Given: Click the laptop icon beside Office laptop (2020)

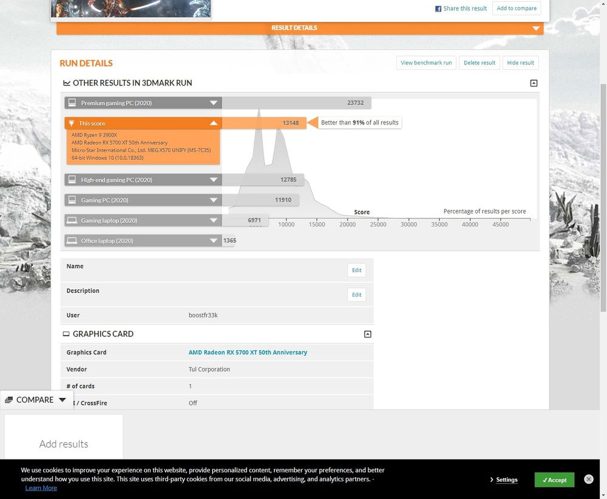Looking at the screenshot, I should coord(72,241).
